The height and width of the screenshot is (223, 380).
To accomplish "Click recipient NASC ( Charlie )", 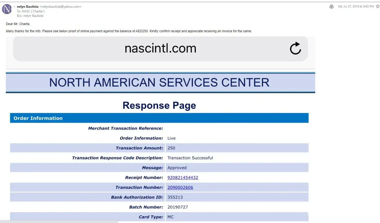I will pyautogui.click(x=33, y=11).
